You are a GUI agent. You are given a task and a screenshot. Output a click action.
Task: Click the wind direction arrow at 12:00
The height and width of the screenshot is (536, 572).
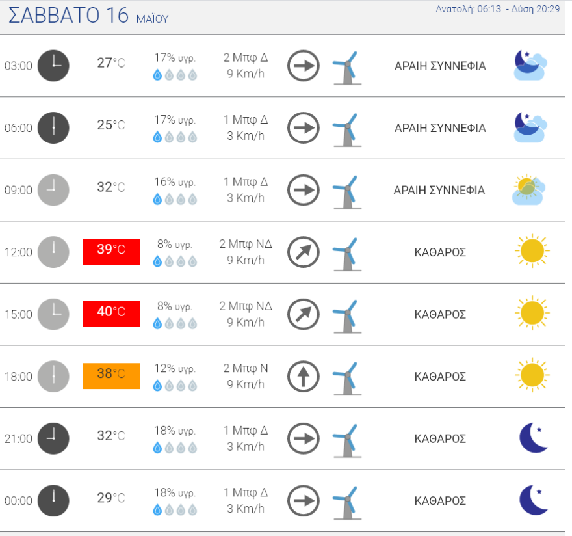(304, 252)
